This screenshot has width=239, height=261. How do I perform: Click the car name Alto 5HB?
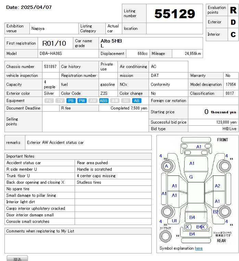tap(111, 41)
